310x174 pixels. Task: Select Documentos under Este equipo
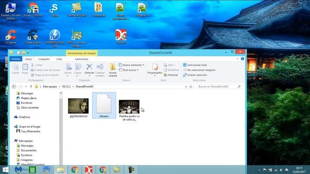pyautogui.click(x=27, y=150)
